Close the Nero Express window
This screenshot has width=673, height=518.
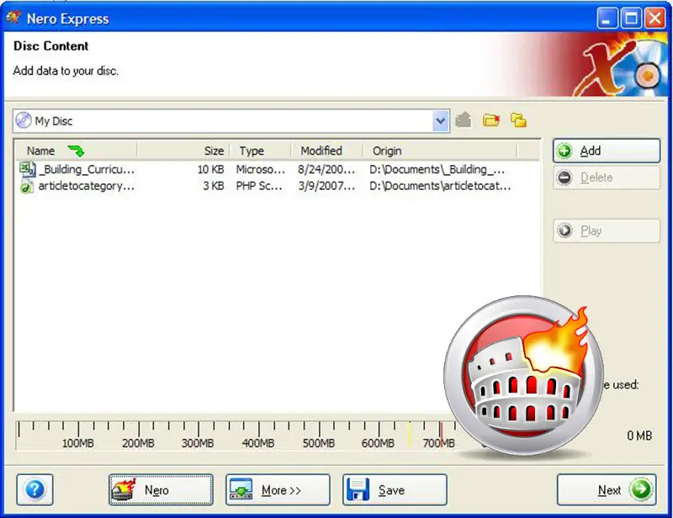tap(655, 18)
